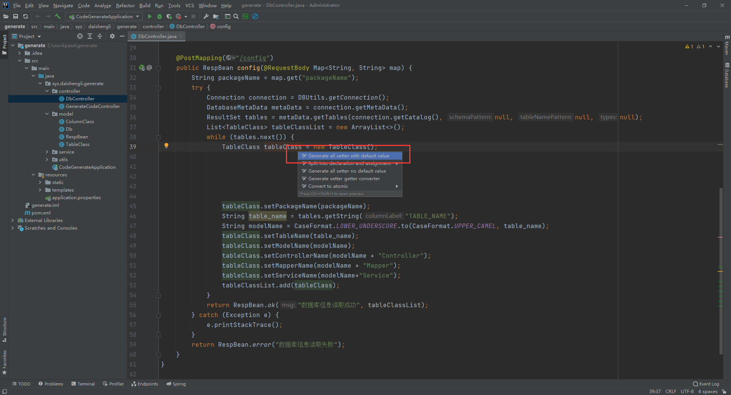Screen dimensions: 731x395
Task: Click the Build project hammer icon
Action: point(58,16)
